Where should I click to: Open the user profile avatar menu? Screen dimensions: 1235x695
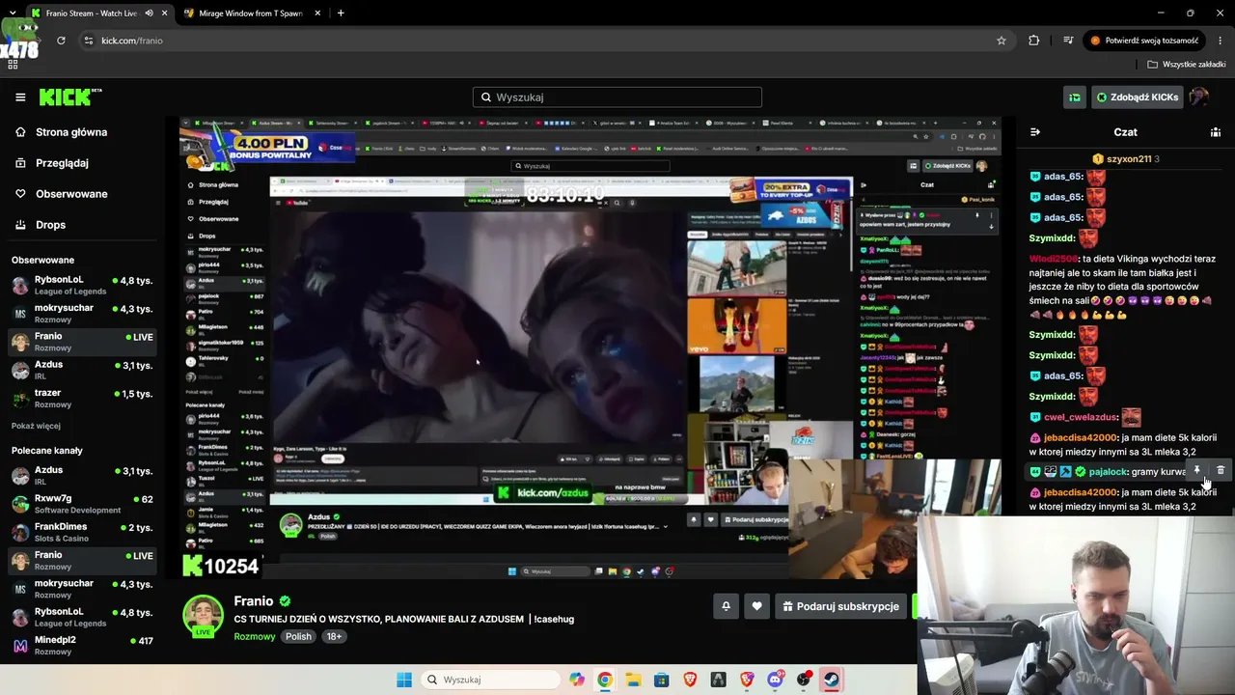(1198, 97)
